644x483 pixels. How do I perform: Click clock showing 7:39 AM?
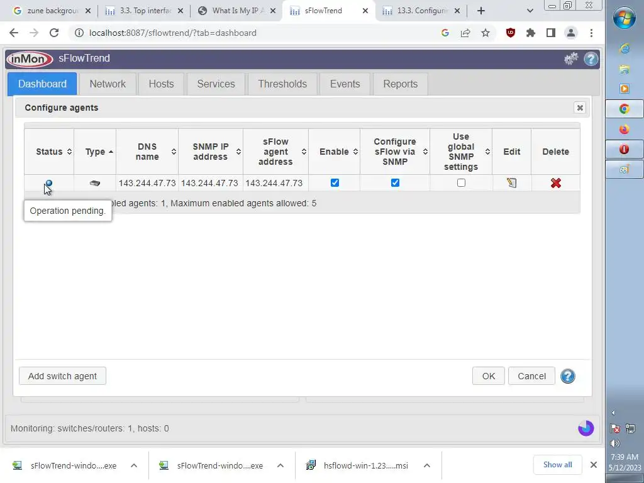tap(625, 457)
